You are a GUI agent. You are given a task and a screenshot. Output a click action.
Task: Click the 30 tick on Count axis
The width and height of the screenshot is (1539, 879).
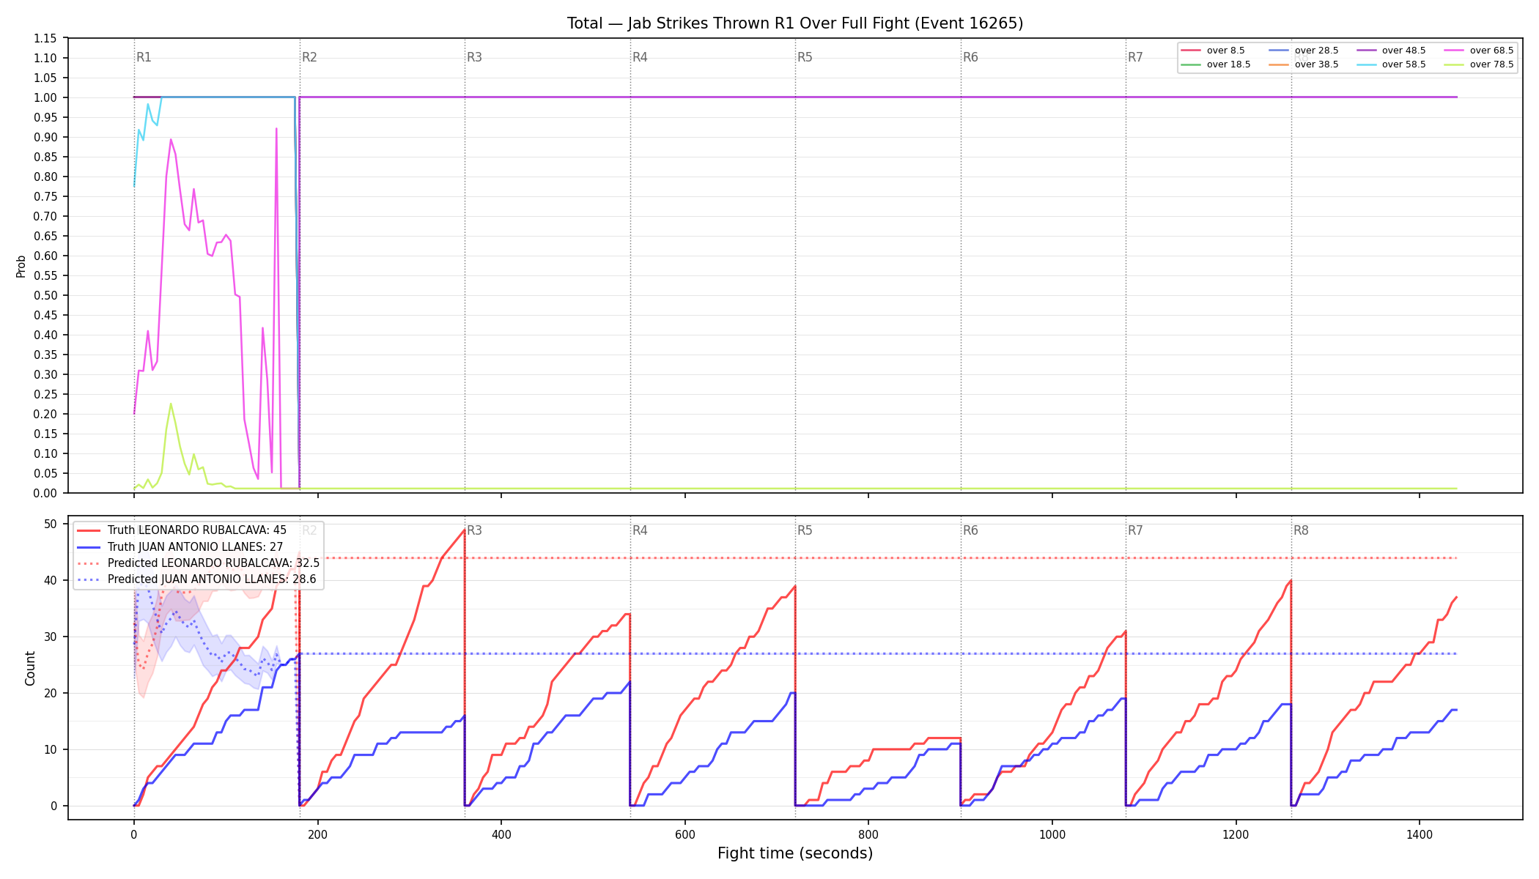(x=51, y=637)
